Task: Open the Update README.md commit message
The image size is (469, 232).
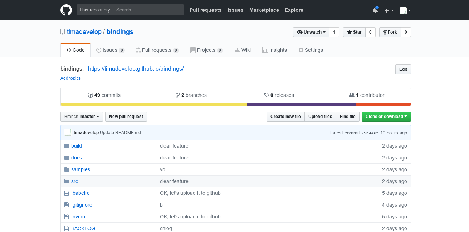Action: 120,133
